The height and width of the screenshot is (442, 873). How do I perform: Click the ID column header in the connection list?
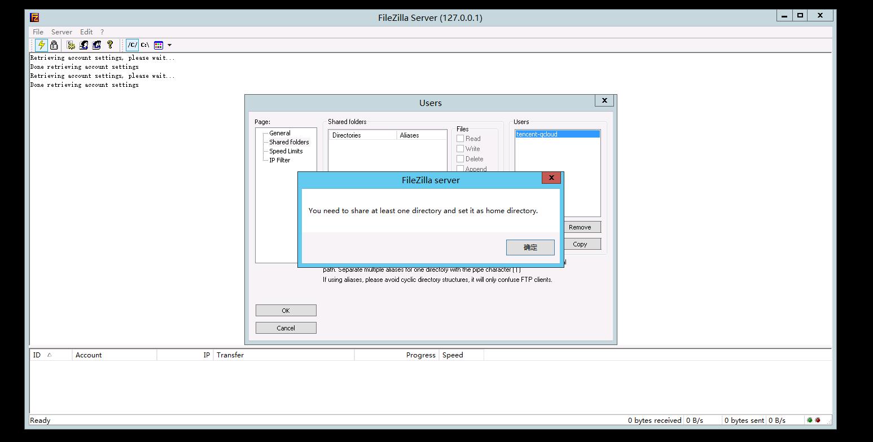click(37, 355)
